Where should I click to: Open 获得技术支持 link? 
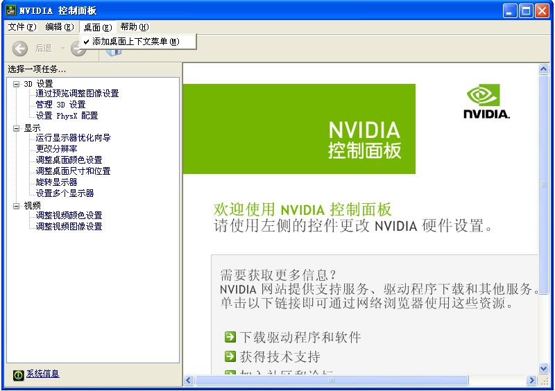tap(280, 356)
